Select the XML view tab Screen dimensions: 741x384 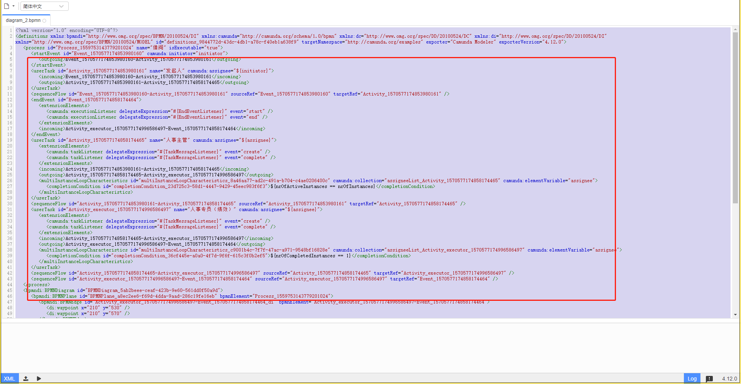9,379
